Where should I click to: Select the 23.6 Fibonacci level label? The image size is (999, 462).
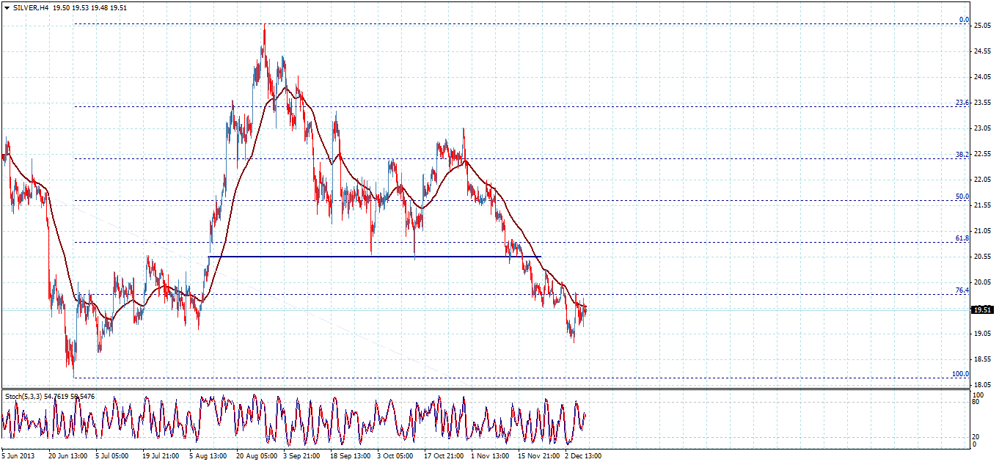click(x=962, y=103)
